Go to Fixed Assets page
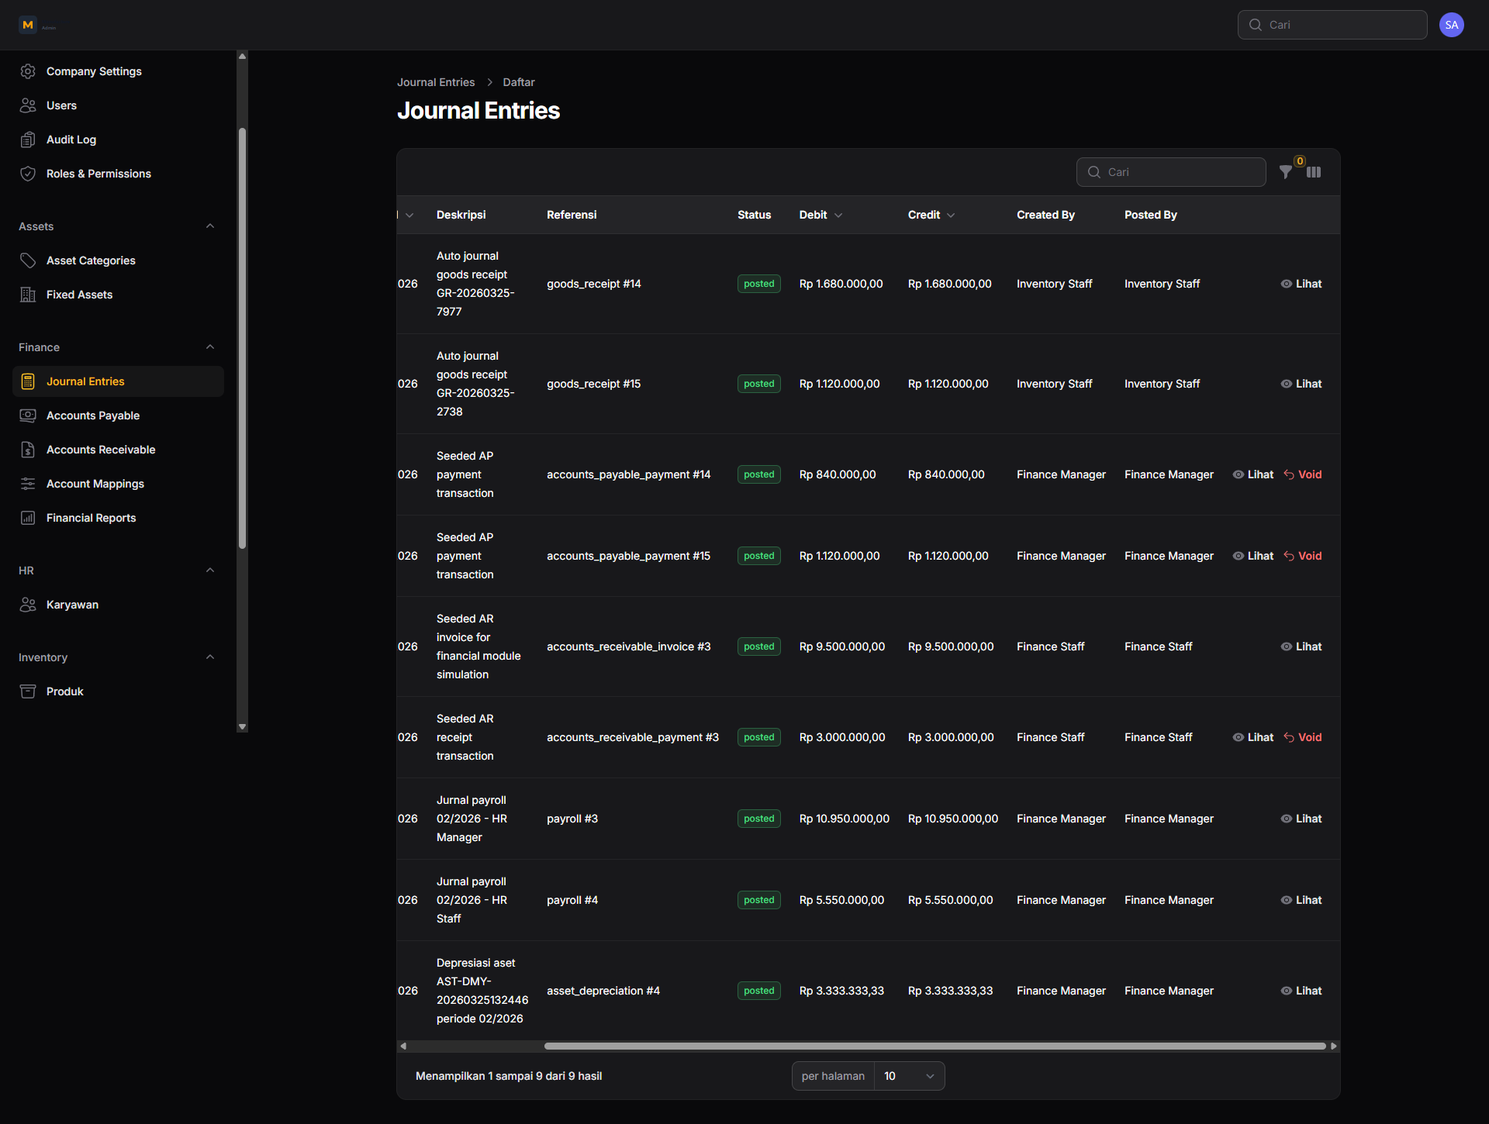Viewport: 1489px width, 1124px height. [118, 295]
